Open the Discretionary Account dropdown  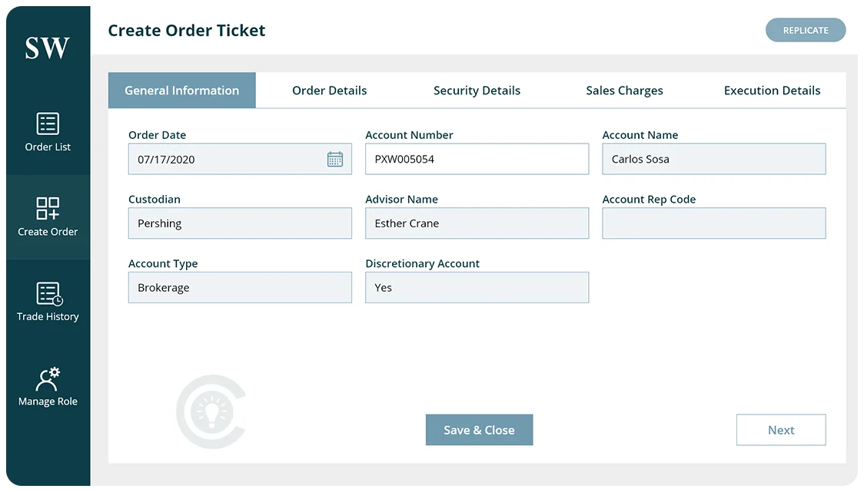click(x=477, y=287)
